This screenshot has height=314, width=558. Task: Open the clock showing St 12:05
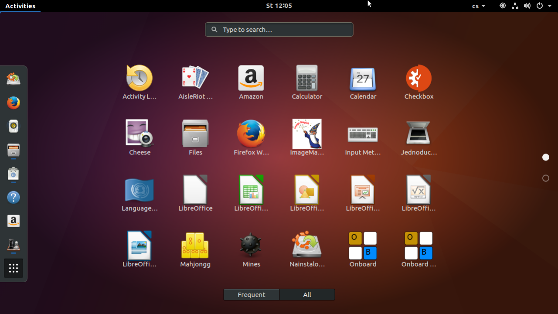click(279, 6)
